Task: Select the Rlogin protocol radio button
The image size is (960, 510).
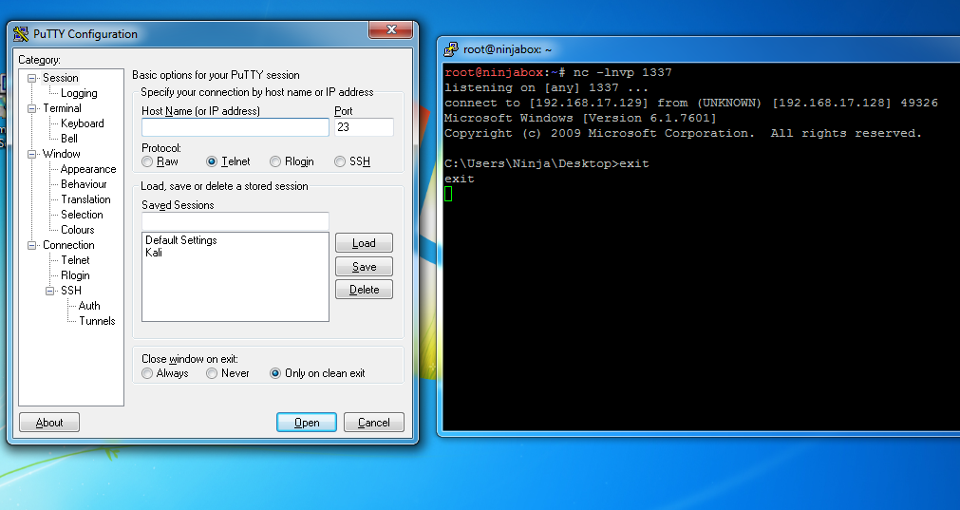Action: coord(275,161)
